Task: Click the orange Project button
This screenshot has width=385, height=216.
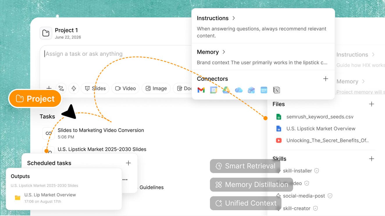Action: click(x=35, y=99)
